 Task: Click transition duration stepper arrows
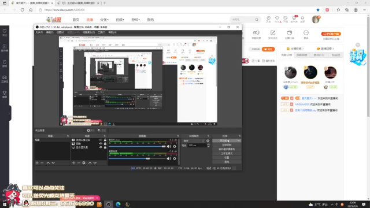(208, 146)
